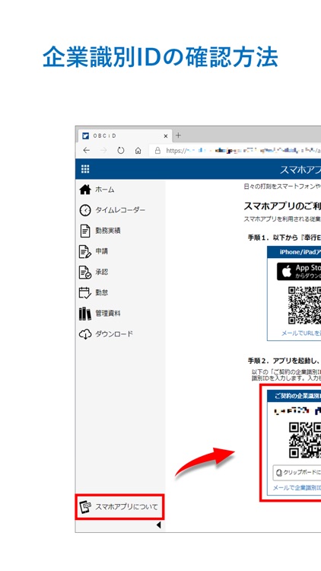Screen dimensions: 321x571
Task: Open 勤務実績 in the sidebar
Action: (x=108, y=231)
